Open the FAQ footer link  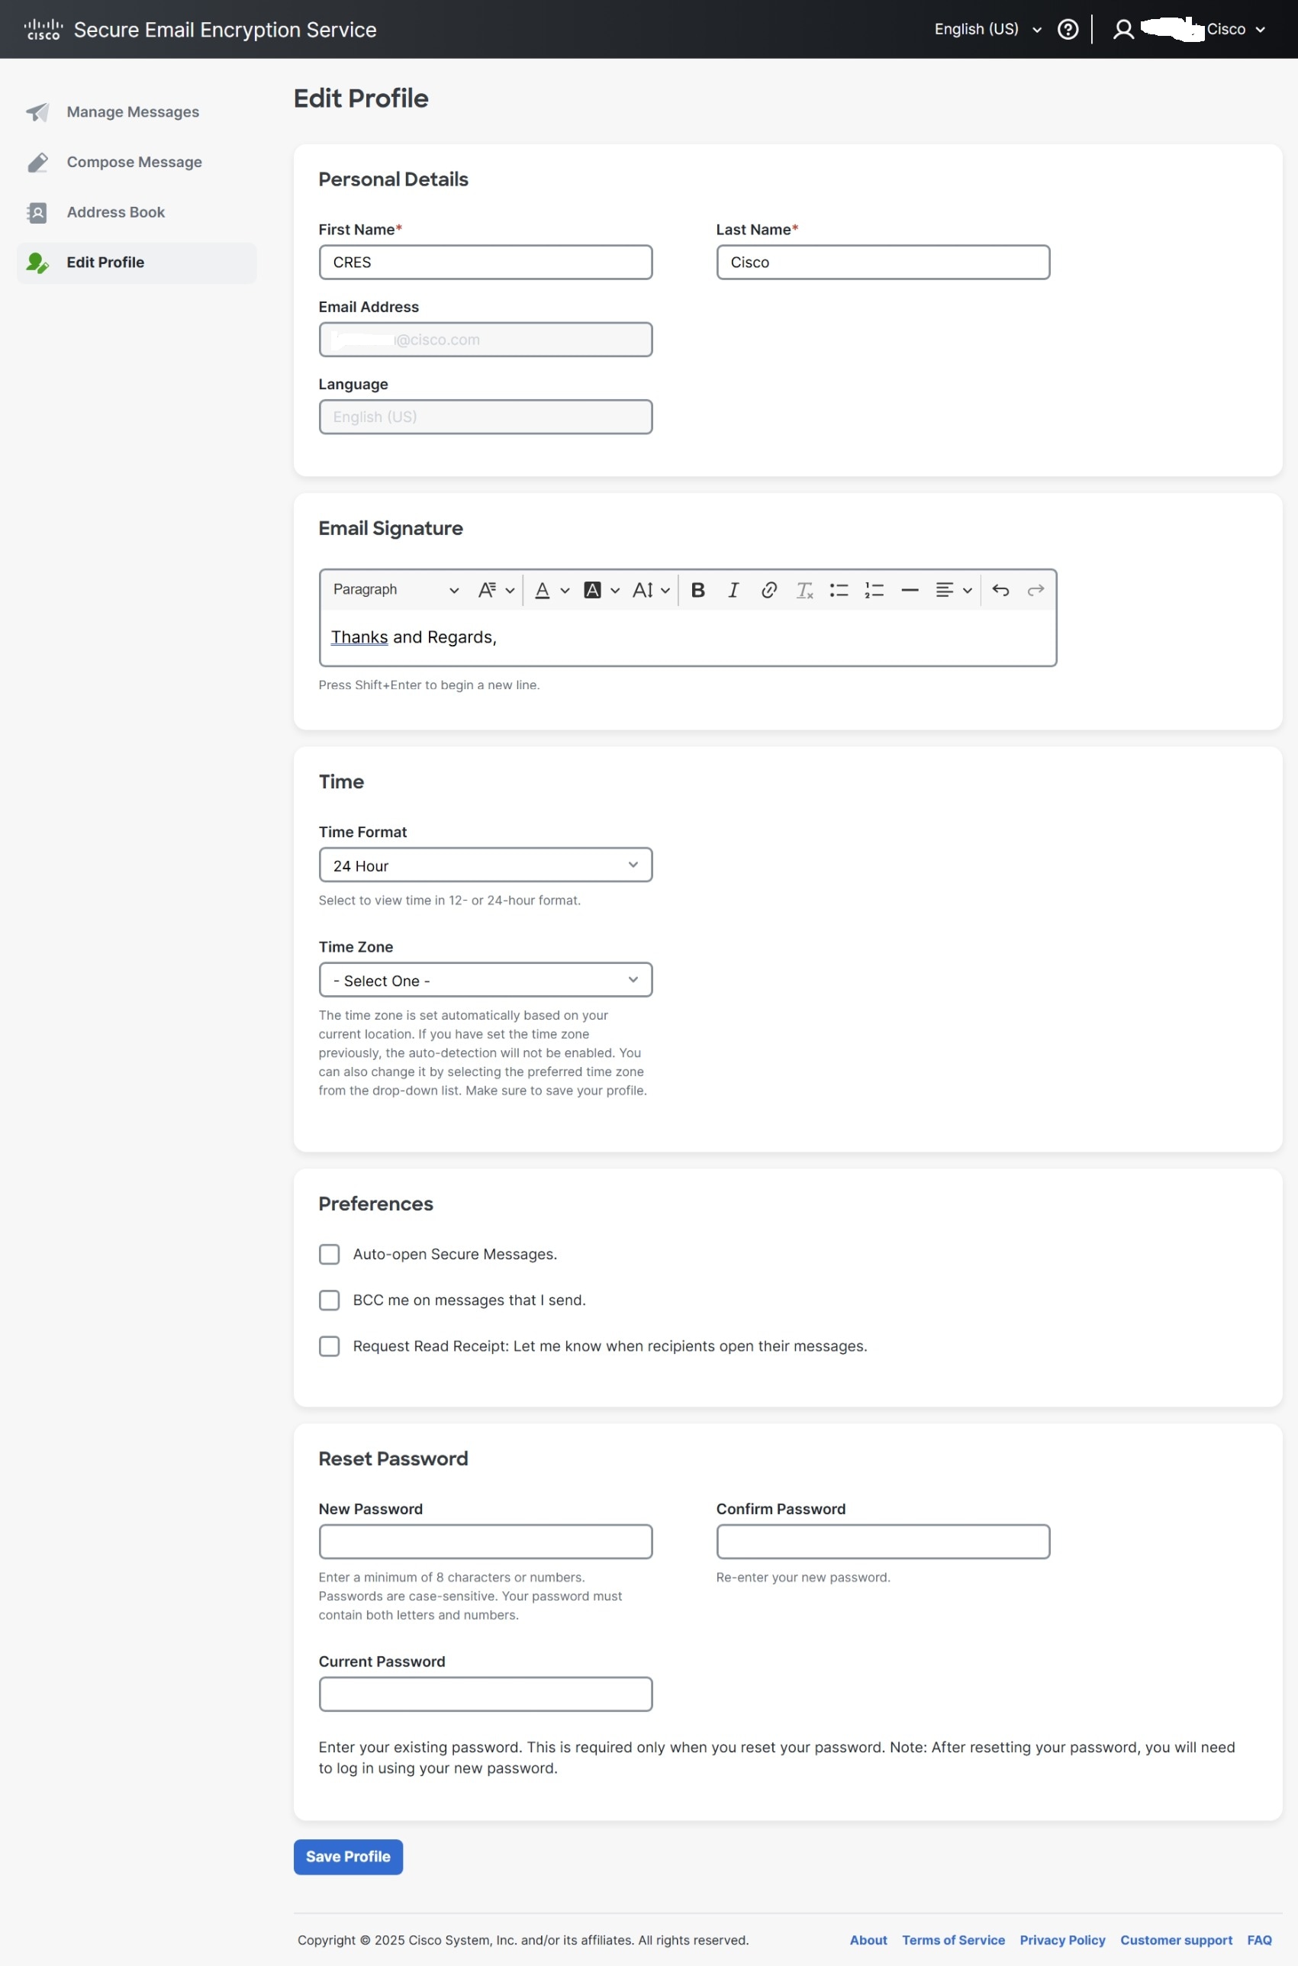(x=1259, y=1940)
